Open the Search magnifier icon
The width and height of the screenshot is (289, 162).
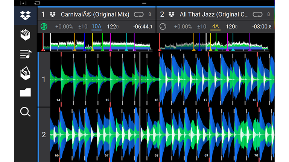(x=25, y=112)
